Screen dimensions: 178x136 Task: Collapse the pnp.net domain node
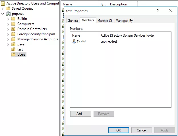tap(3, 14)
